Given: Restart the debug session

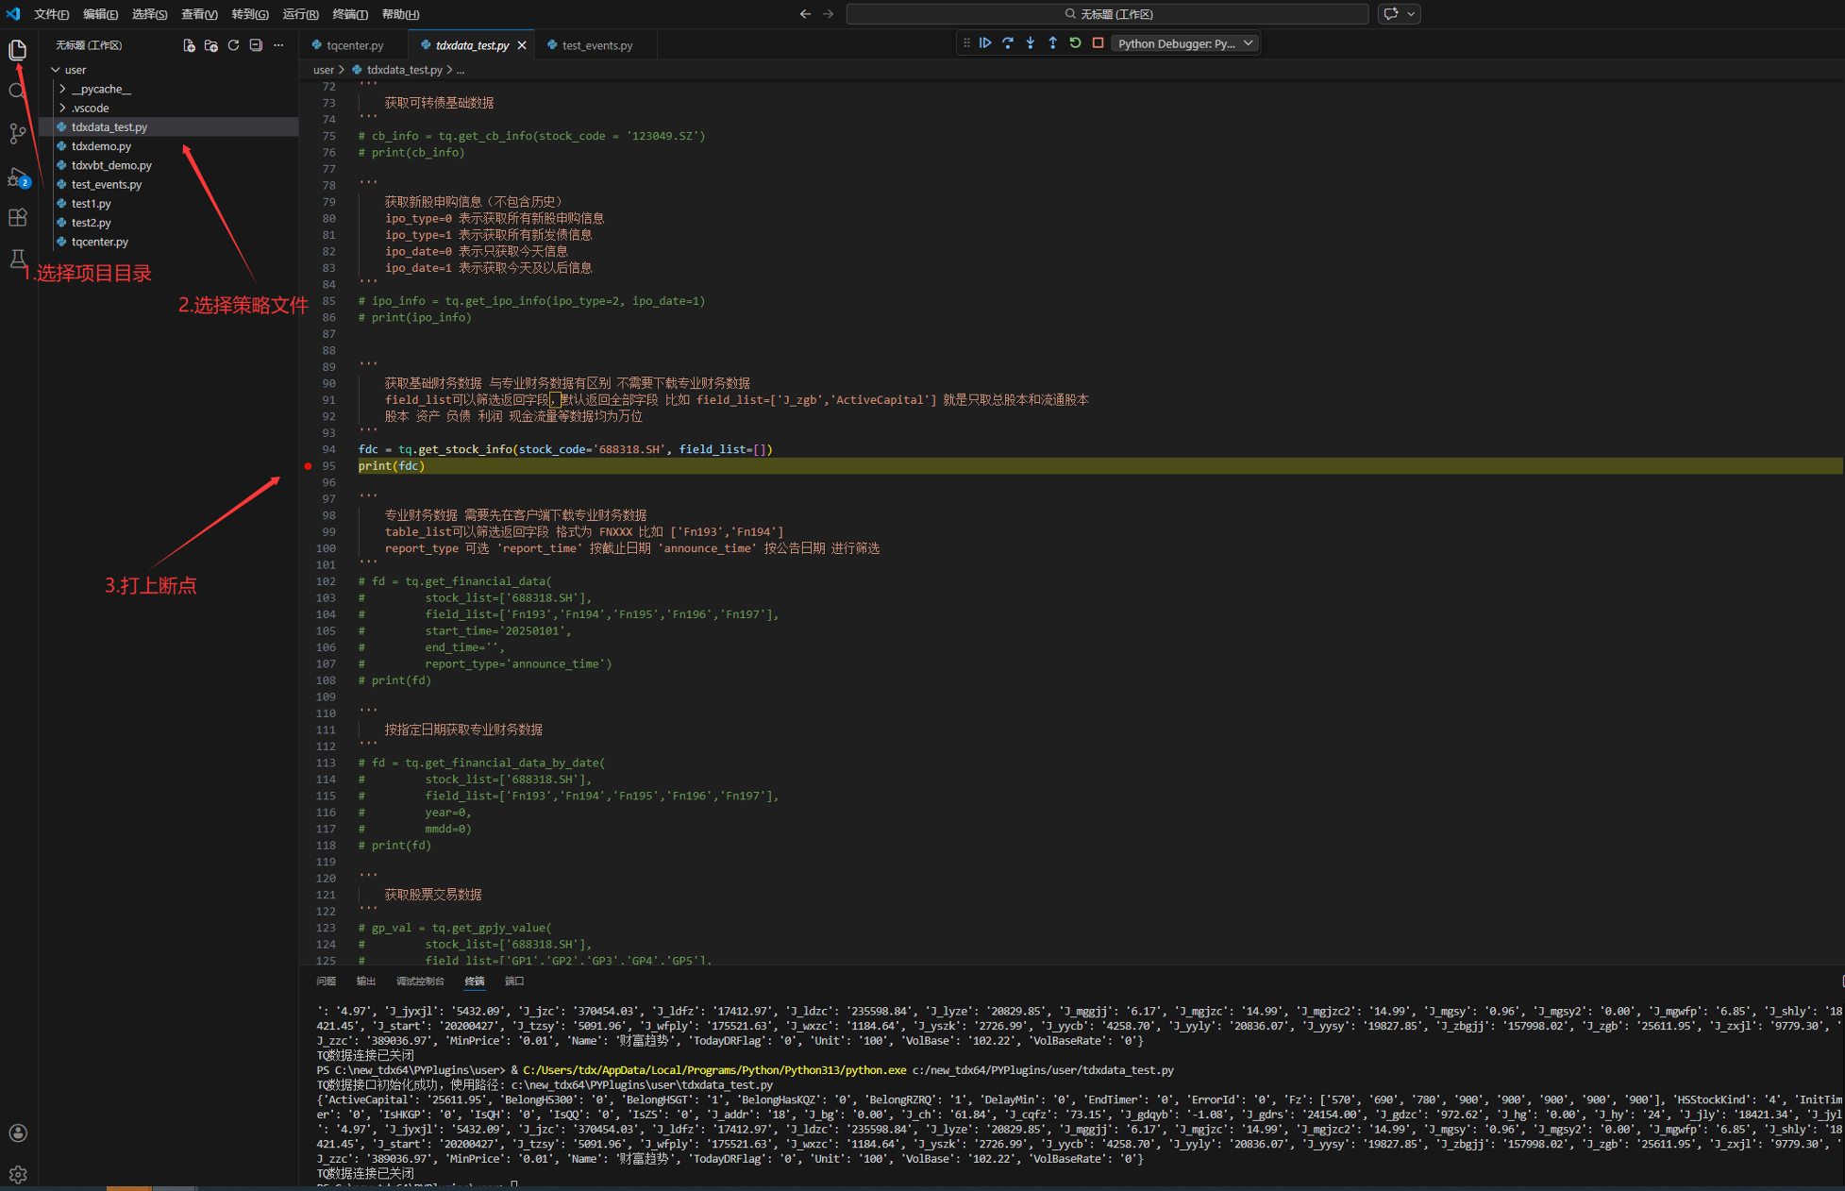Looking at the screenshot, I should click(1075, 43).
